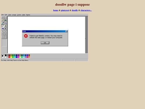
Task: Pick the purple top-row swatch
Action: coord(18,55)
